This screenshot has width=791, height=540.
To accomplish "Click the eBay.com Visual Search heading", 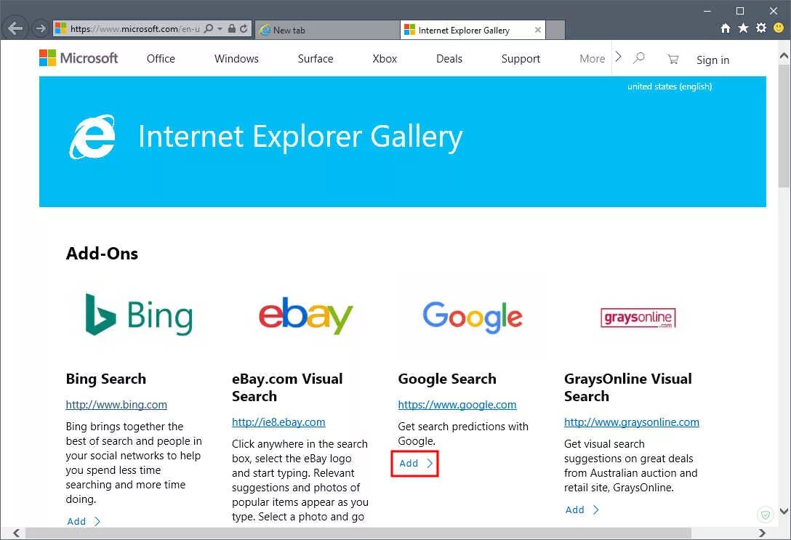I will tap(287, 387).
